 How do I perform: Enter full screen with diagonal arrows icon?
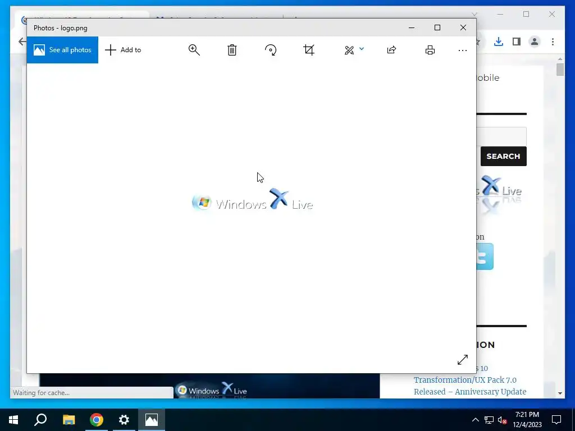click(x=463, y=360)
